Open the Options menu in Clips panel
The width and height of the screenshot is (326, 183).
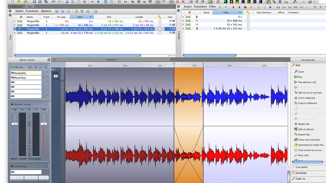46,11
